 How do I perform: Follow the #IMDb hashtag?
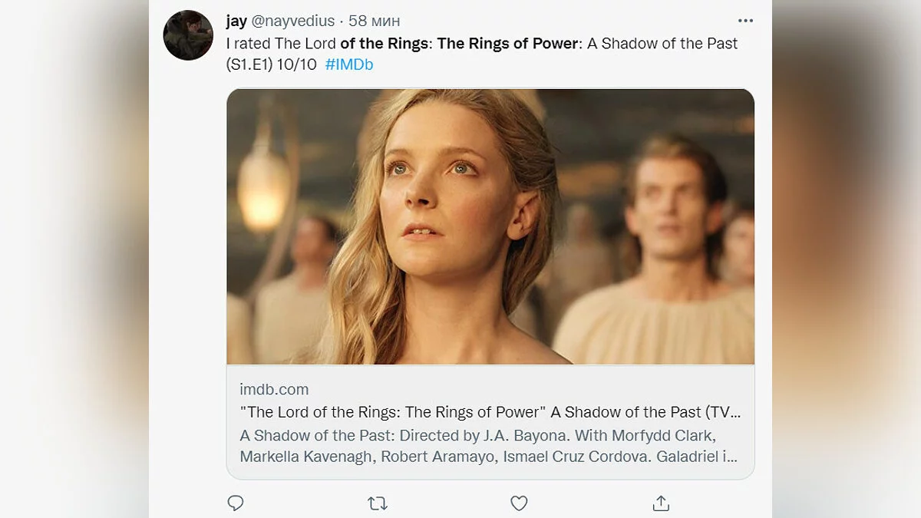349,64
